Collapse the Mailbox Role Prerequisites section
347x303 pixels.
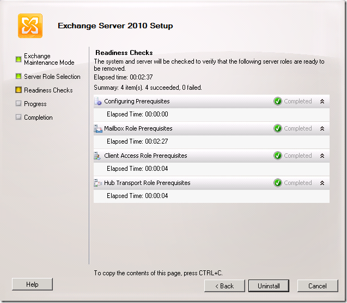click(x=322, y=128)
